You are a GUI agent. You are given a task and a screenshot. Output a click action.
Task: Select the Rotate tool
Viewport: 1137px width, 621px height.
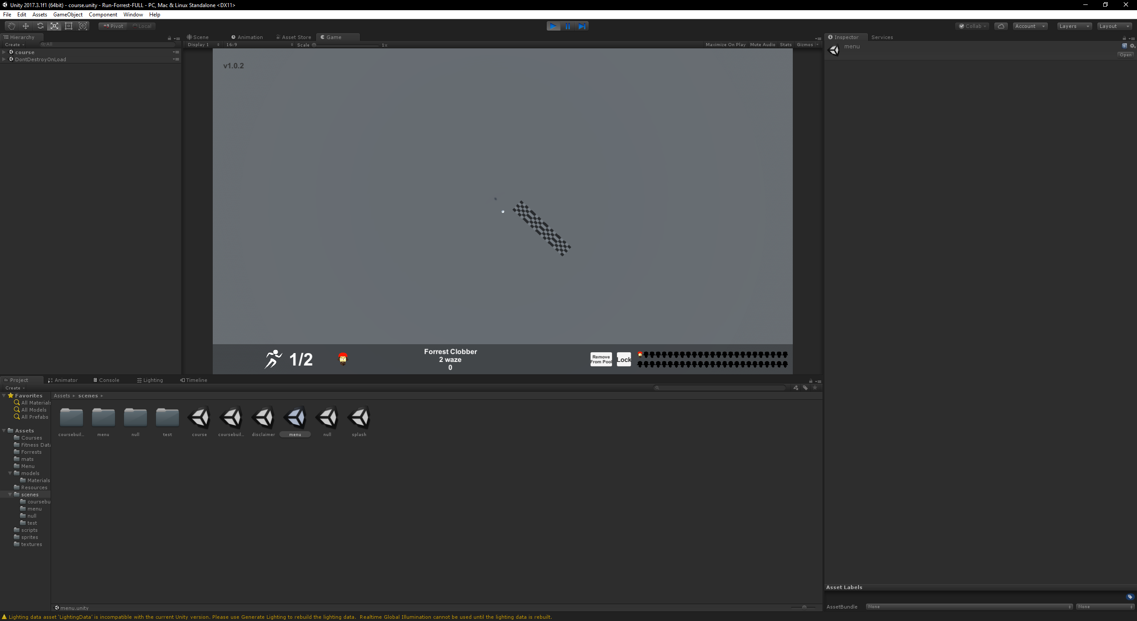(x=40, y=26)
